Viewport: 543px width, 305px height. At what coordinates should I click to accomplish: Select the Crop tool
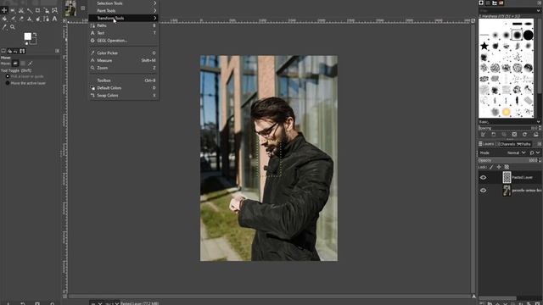(37, 10)
